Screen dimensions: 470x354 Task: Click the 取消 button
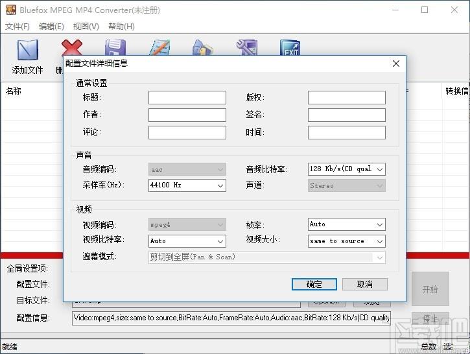tap(365, 284)
